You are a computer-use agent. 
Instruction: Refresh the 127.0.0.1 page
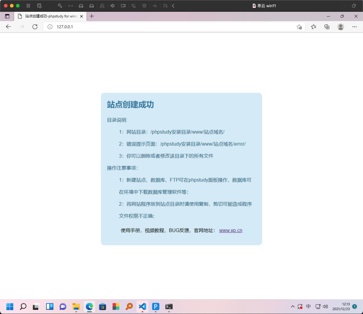(34, 27)
